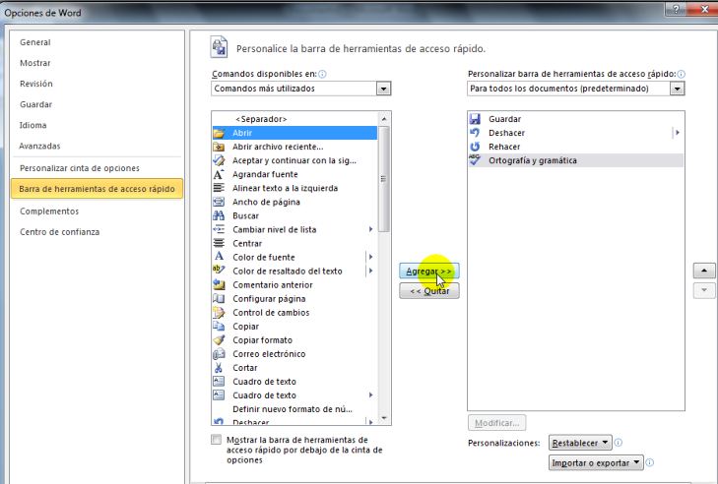Click the Ortografía y gramática icon
This screenshot has height=484, width=718.
475,160
